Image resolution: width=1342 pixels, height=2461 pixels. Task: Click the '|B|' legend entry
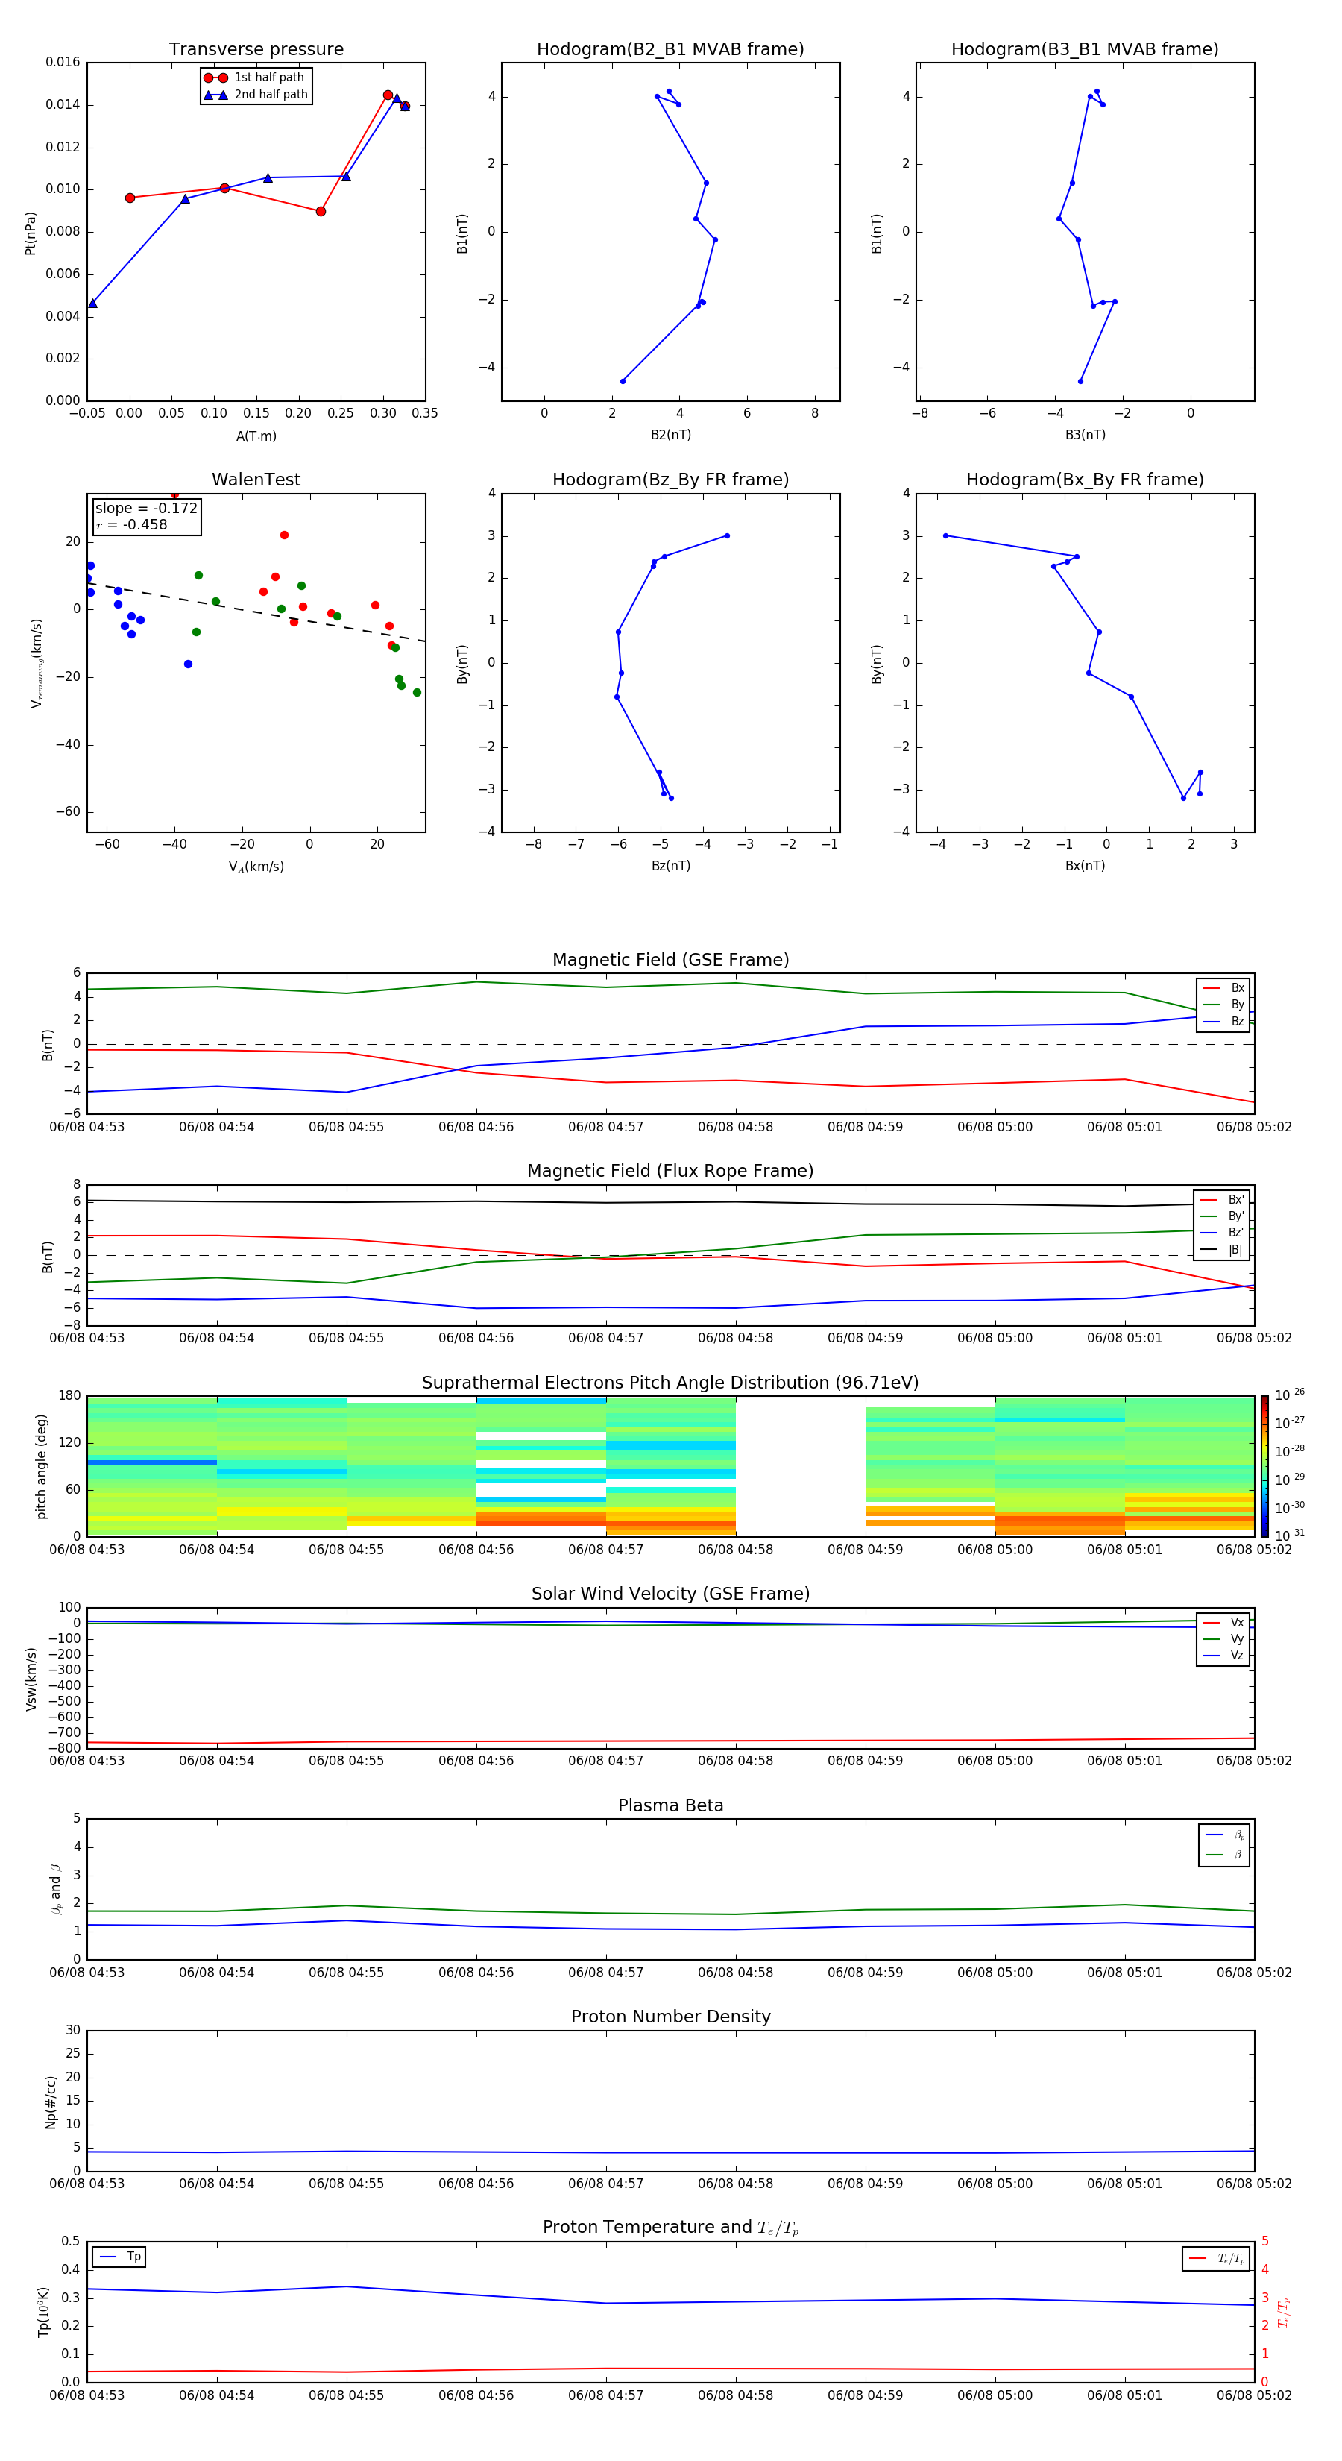(x=1222, y=1250)
